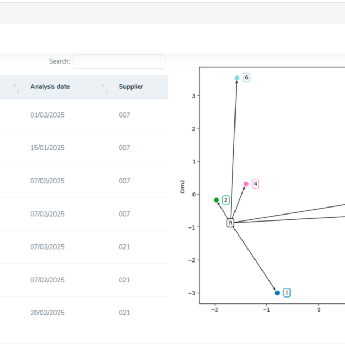Click the boxed label 6 on the plot

(246, 78)
